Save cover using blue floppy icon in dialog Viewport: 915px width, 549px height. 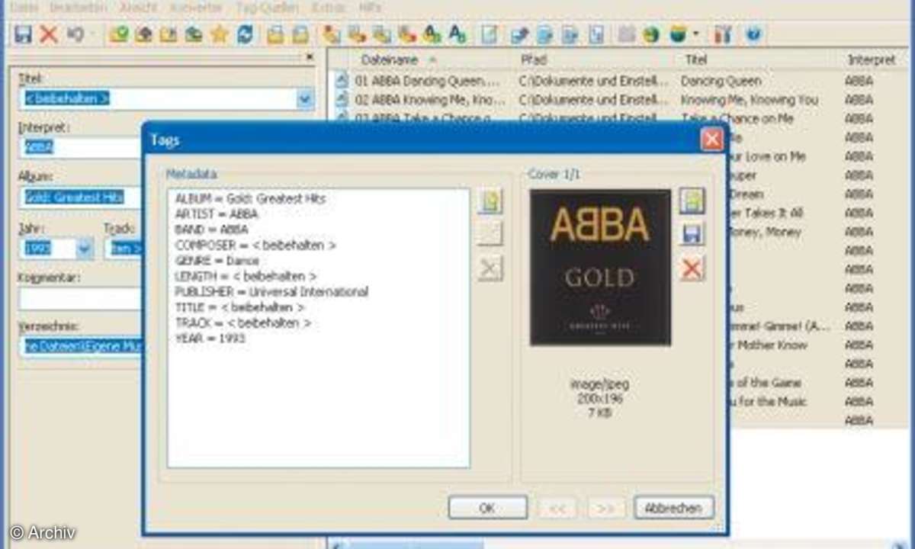(692, 234)
